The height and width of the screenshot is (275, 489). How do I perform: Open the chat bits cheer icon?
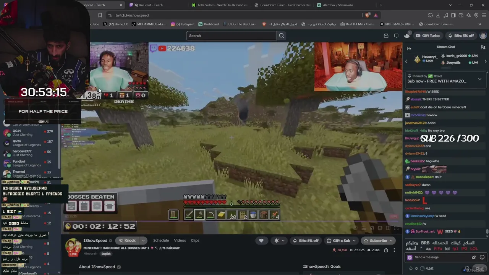point(474,257)
